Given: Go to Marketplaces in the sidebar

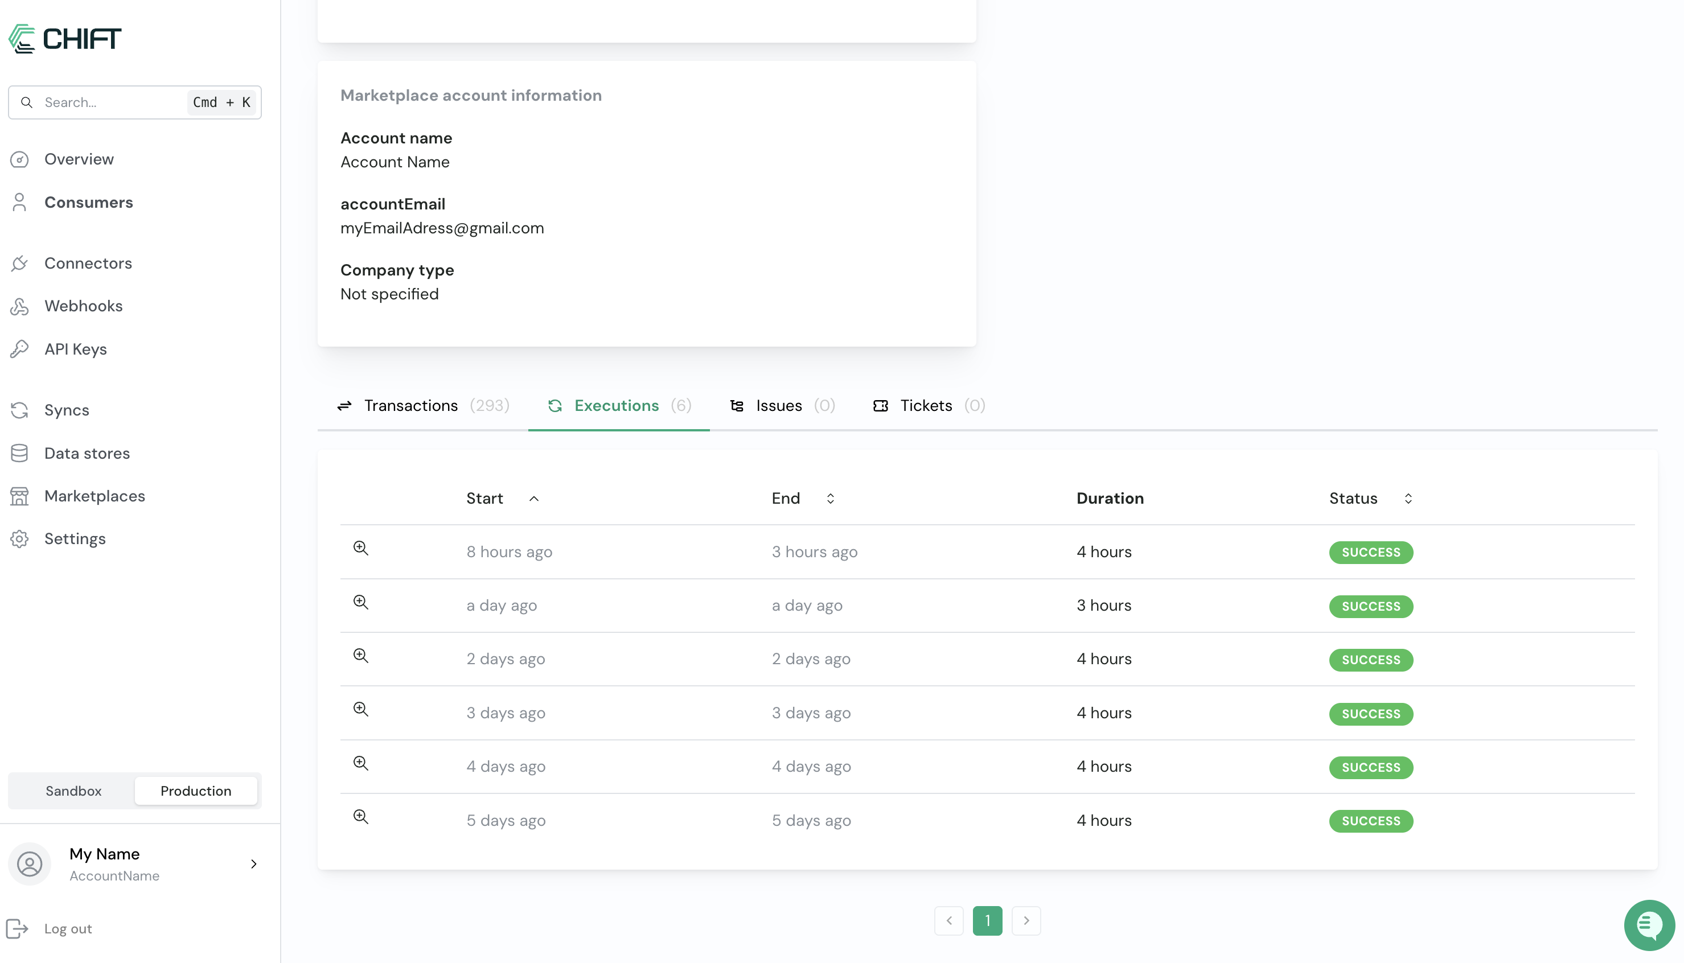Looking at the screenshot, I should point(95,496).
